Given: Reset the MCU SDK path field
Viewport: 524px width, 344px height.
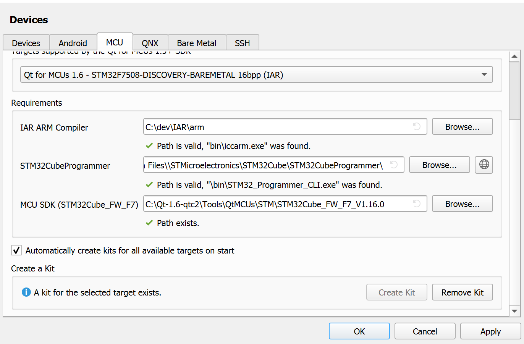Looking at the screenshot, I should 417,204.
